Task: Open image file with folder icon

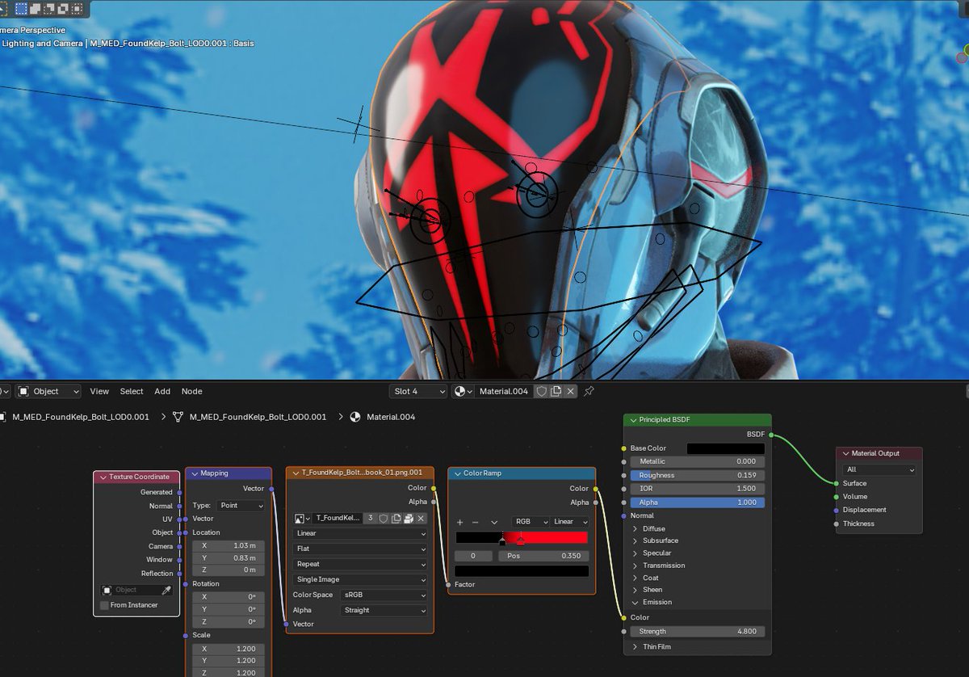Action: (409, 518)
